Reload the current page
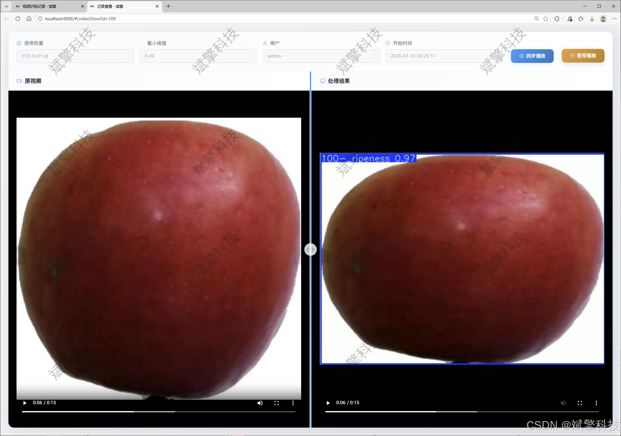This screenshot has width=621, height=436. pos(18,19)
